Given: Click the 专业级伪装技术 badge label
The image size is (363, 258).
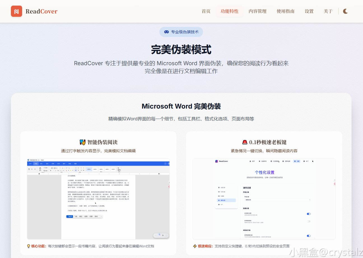Looking at the screenshot, I should coord(185,32).
